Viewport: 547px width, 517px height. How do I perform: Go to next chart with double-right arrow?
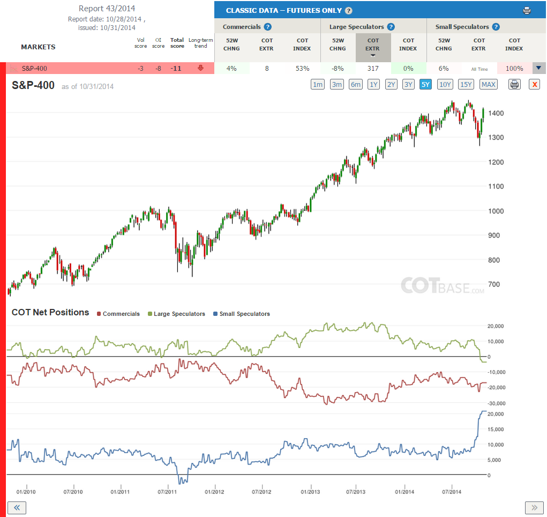534,507
